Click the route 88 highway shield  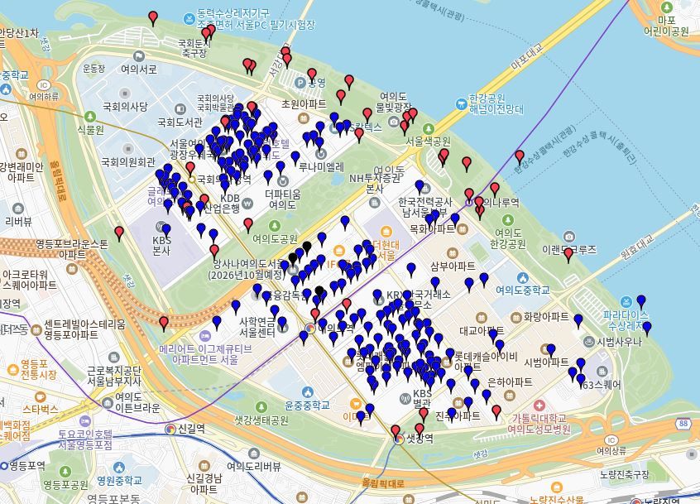click(x=682, y=424)
